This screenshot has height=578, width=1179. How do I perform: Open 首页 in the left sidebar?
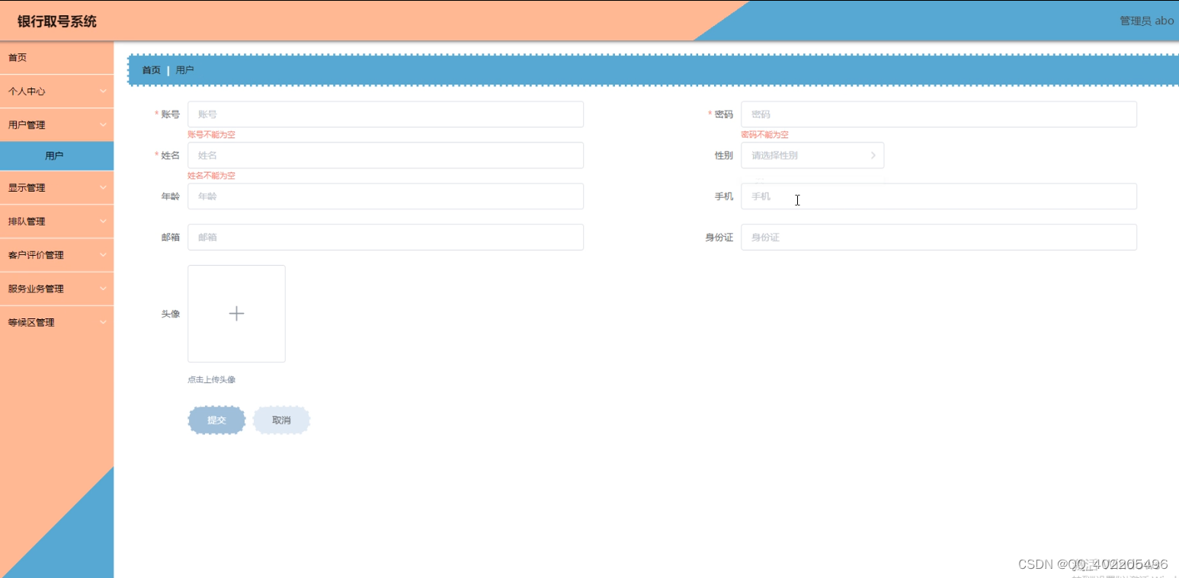click(56, 58)
